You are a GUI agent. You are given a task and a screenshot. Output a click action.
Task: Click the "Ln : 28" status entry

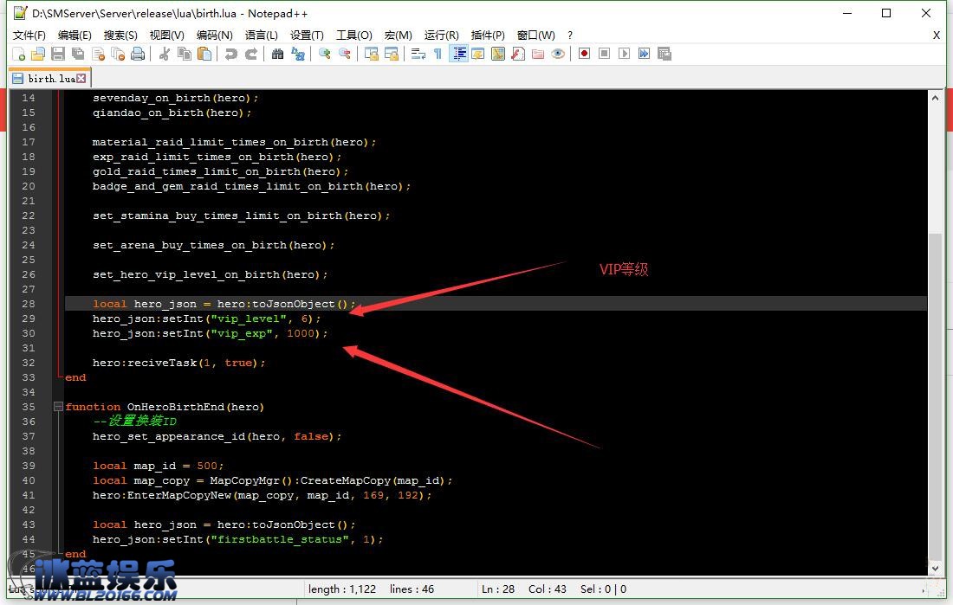coord(498,589)
